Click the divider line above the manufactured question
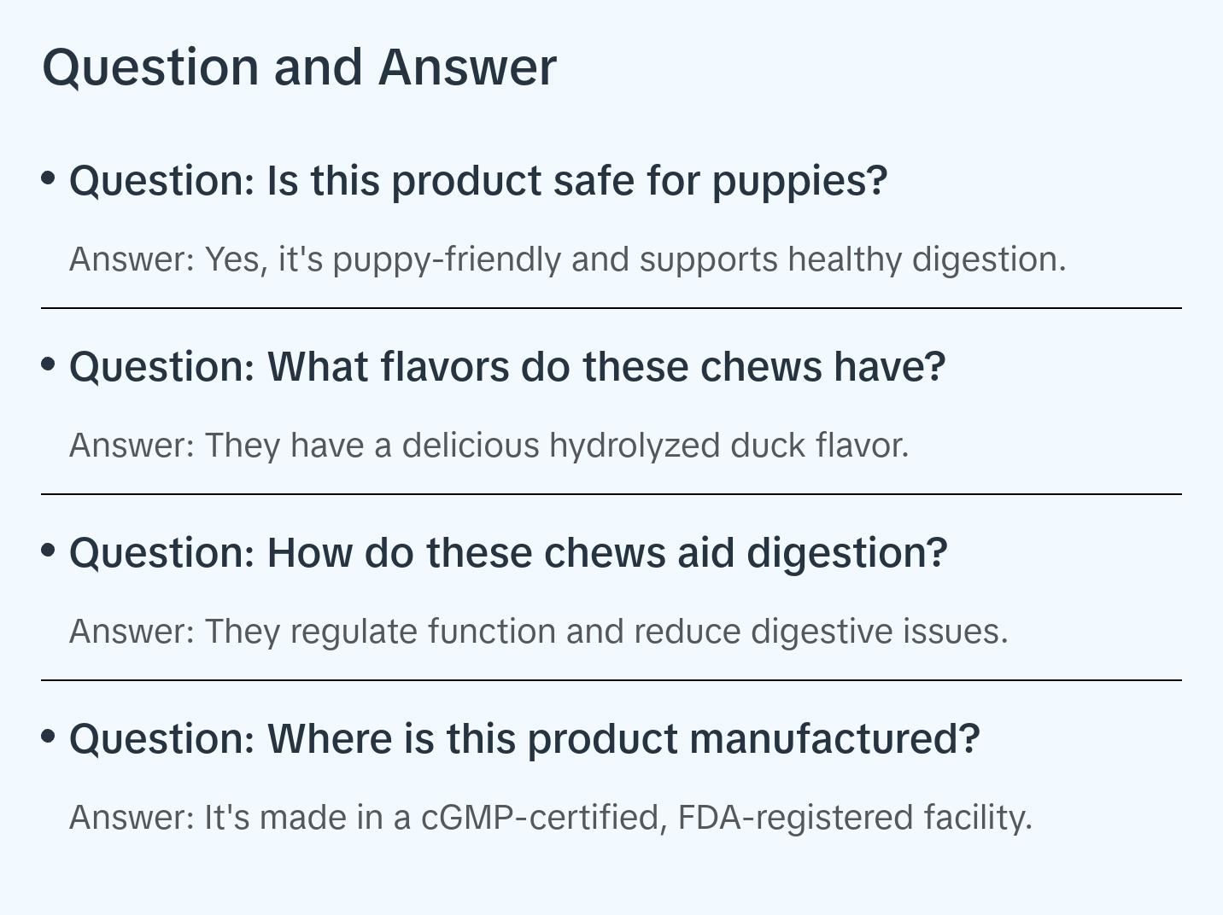Screen dimensions: 1223x915 pyautogui.click(x=611, y=680)
